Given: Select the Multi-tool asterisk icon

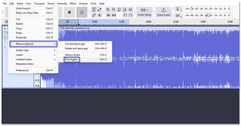Looking at the screenshot, I should coord(99,15).
